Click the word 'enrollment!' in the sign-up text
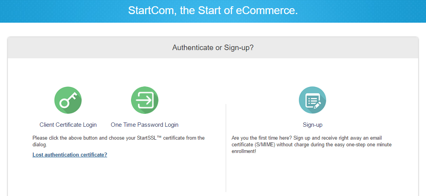 click(244, 151)
